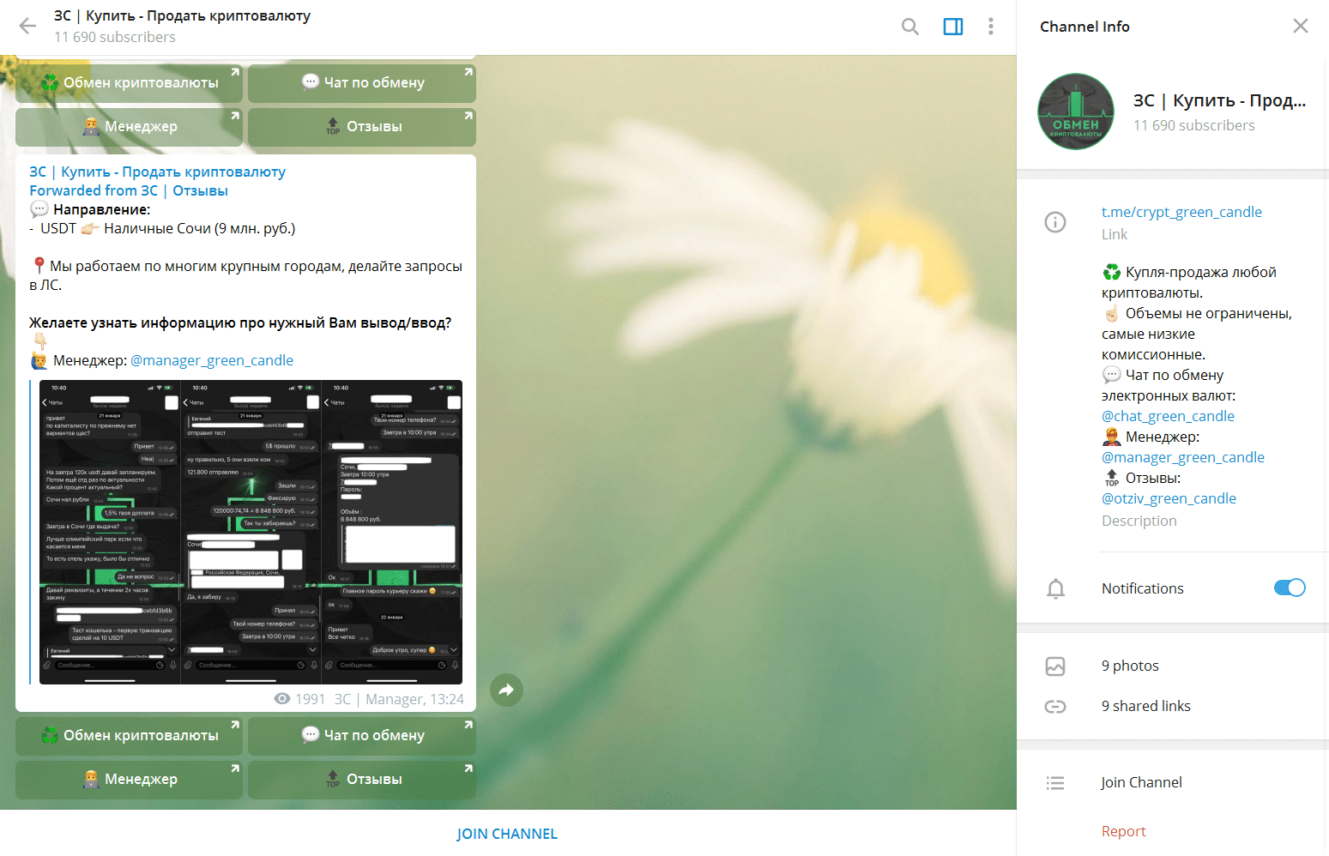Viewport: 1329px width, 856px height.
Task: Click top 'Чат по обмену' button
Action: (362, 83)
